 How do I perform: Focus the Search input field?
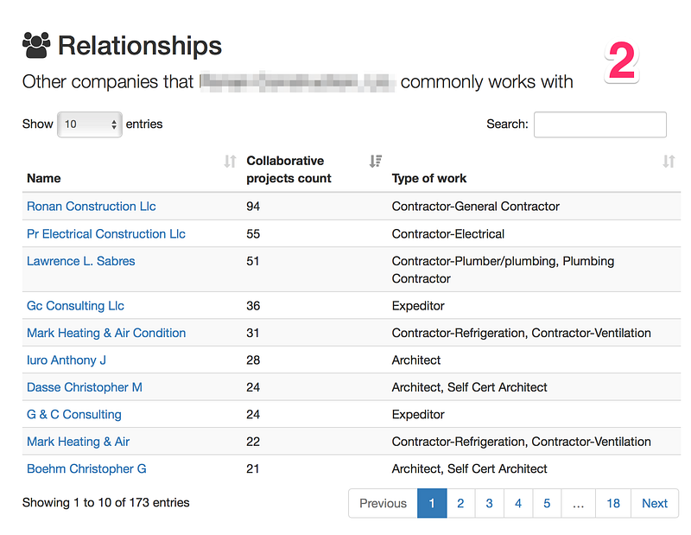[x=599, y=124]
